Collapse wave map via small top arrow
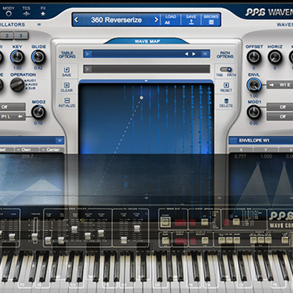293x293 pixels. coord(146,80)
